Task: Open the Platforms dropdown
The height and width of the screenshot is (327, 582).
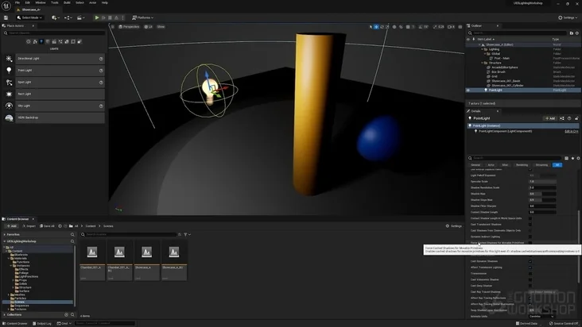Action: click(143, 17)
